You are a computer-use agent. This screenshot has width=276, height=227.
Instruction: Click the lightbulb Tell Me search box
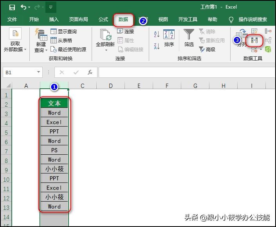click(249, 20)
